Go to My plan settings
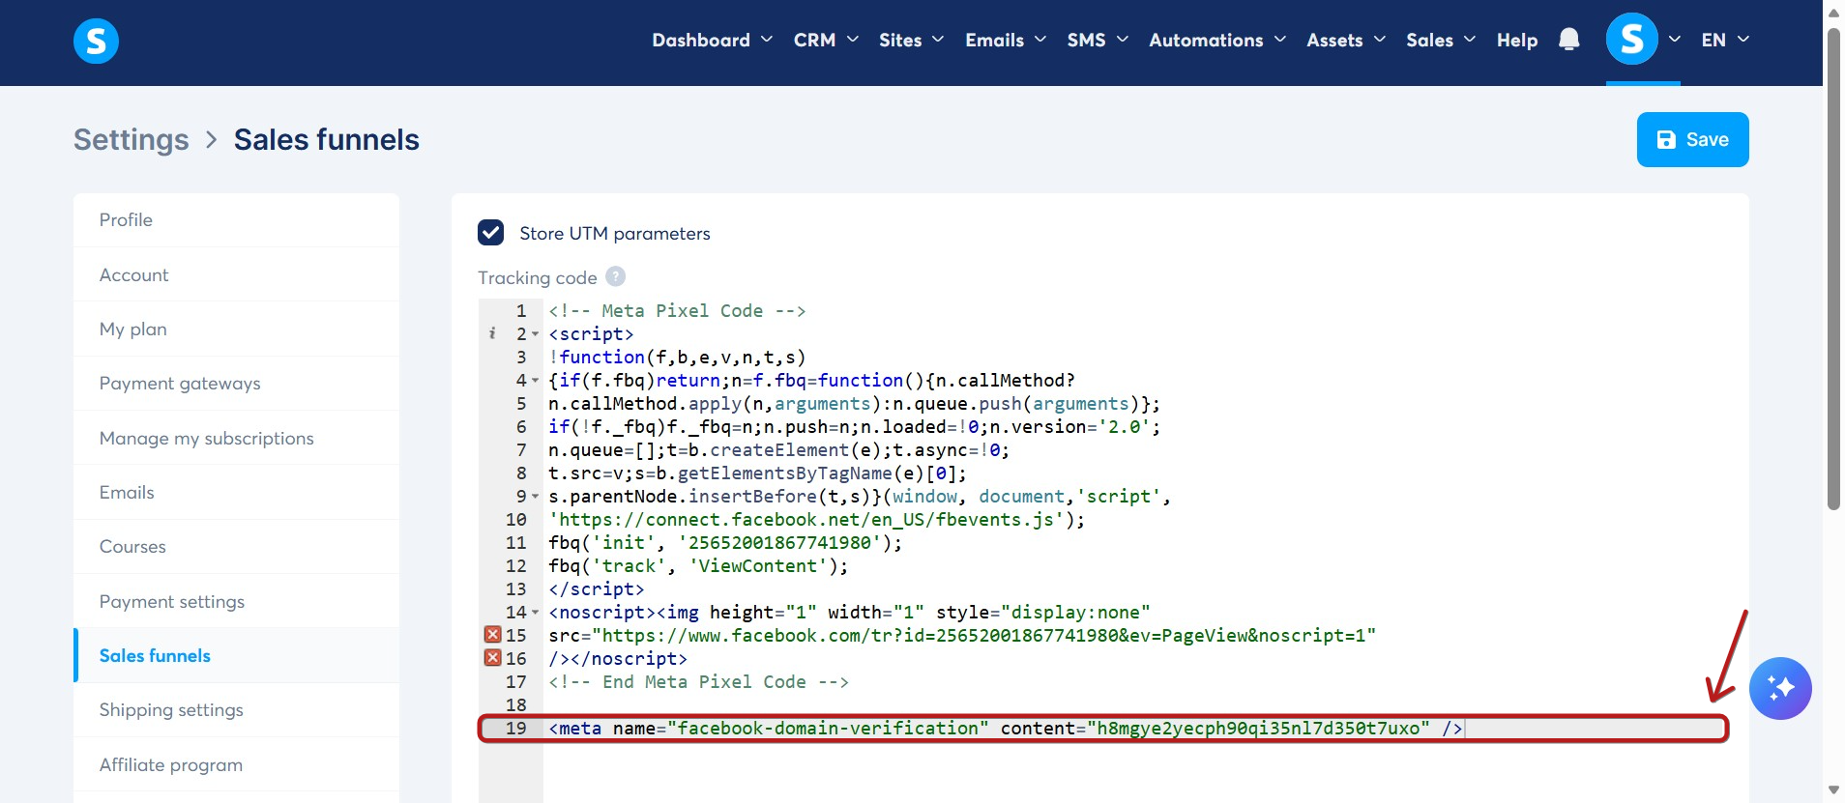Viewport: 1845px width, 803px height. (x=236, y=330)
